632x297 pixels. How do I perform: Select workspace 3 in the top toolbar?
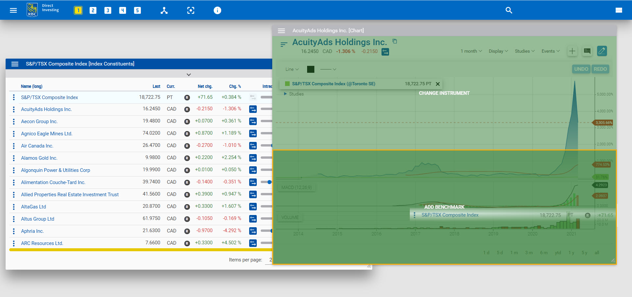coord(108,10)
